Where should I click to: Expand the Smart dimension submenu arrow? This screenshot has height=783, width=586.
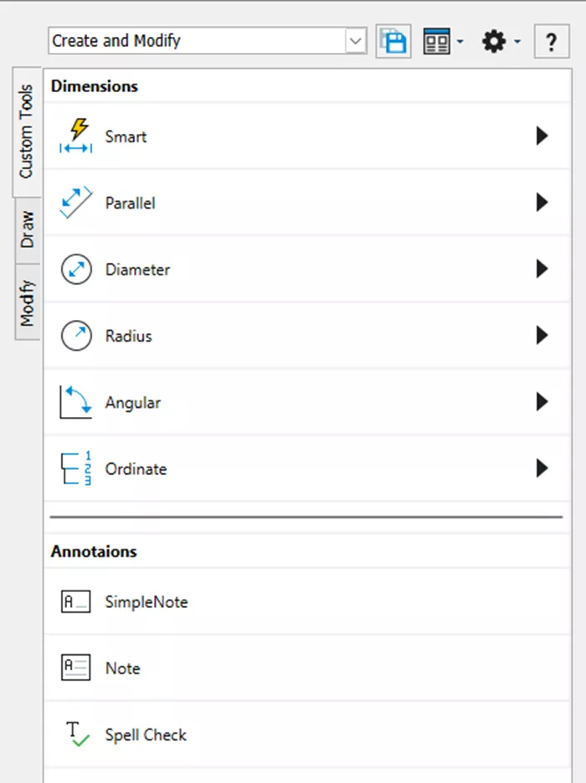[x=542, y=136]
